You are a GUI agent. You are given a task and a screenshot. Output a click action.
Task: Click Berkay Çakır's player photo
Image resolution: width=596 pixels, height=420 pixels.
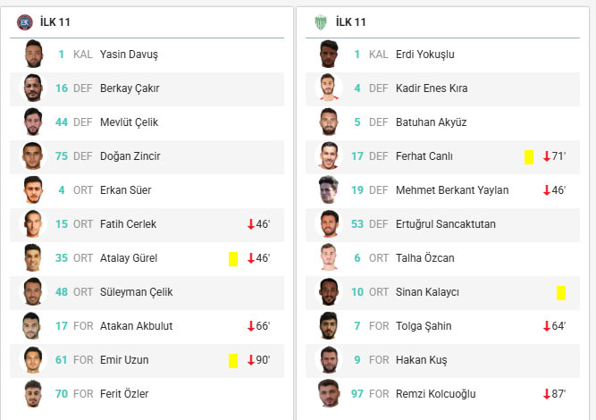point(34,88)
